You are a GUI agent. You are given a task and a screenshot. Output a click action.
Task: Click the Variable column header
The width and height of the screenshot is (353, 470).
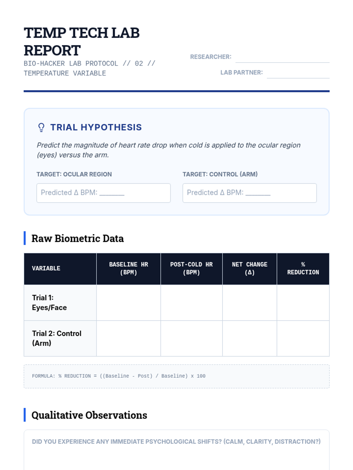(x=46, y=268)
